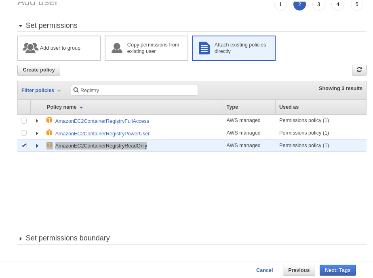Click the group icon on Add user to group
Viewport: 373px width, 278px height.
pyautogui.click(x=30, y=48)
